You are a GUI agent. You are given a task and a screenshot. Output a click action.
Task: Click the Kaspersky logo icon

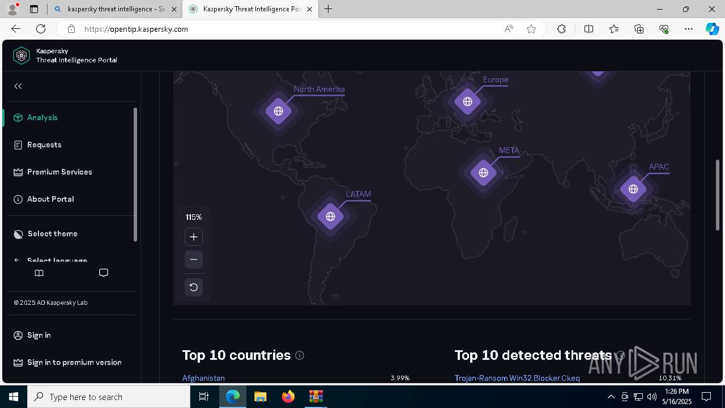22,56
